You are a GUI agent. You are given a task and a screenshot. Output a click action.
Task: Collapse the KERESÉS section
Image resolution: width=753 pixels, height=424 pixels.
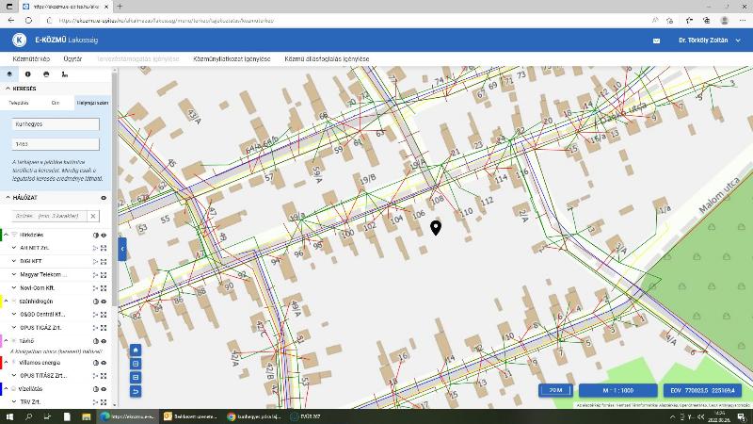[8, 89]
